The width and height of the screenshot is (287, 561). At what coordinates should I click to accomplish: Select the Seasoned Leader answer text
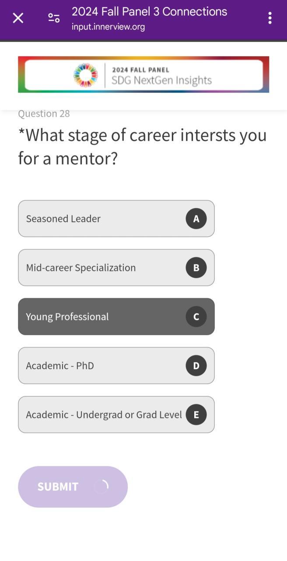coord(63,219)
